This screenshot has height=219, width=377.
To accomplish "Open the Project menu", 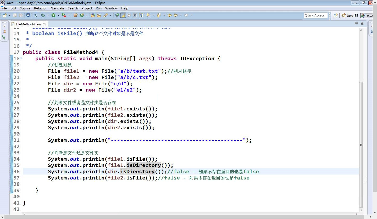I will point(87,8).
